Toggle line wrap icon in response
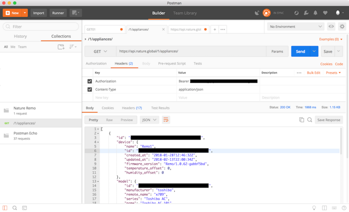Image resolution: width=349 pixels, height=212 pixels. [x=166, y=120]
